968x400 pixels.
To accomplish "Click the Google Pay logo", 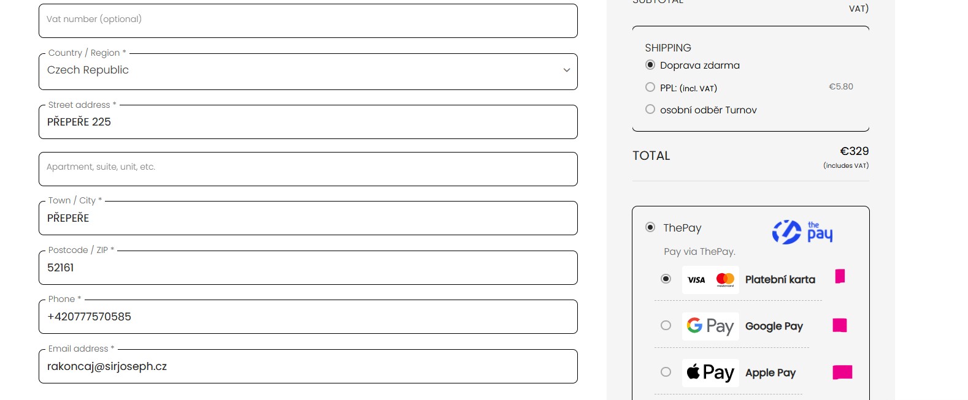I will point(710,326).
